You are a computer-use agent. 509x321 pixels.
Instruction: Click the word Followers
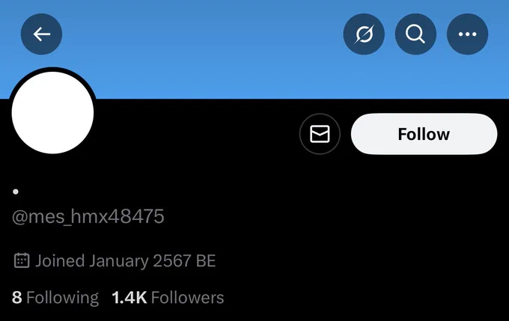point(188,298)
